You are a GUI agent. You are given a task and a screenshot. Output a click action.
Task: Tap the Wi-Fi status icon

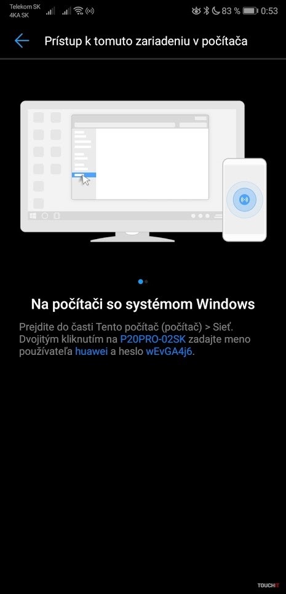pyautogui.click(x=78, y=10)
